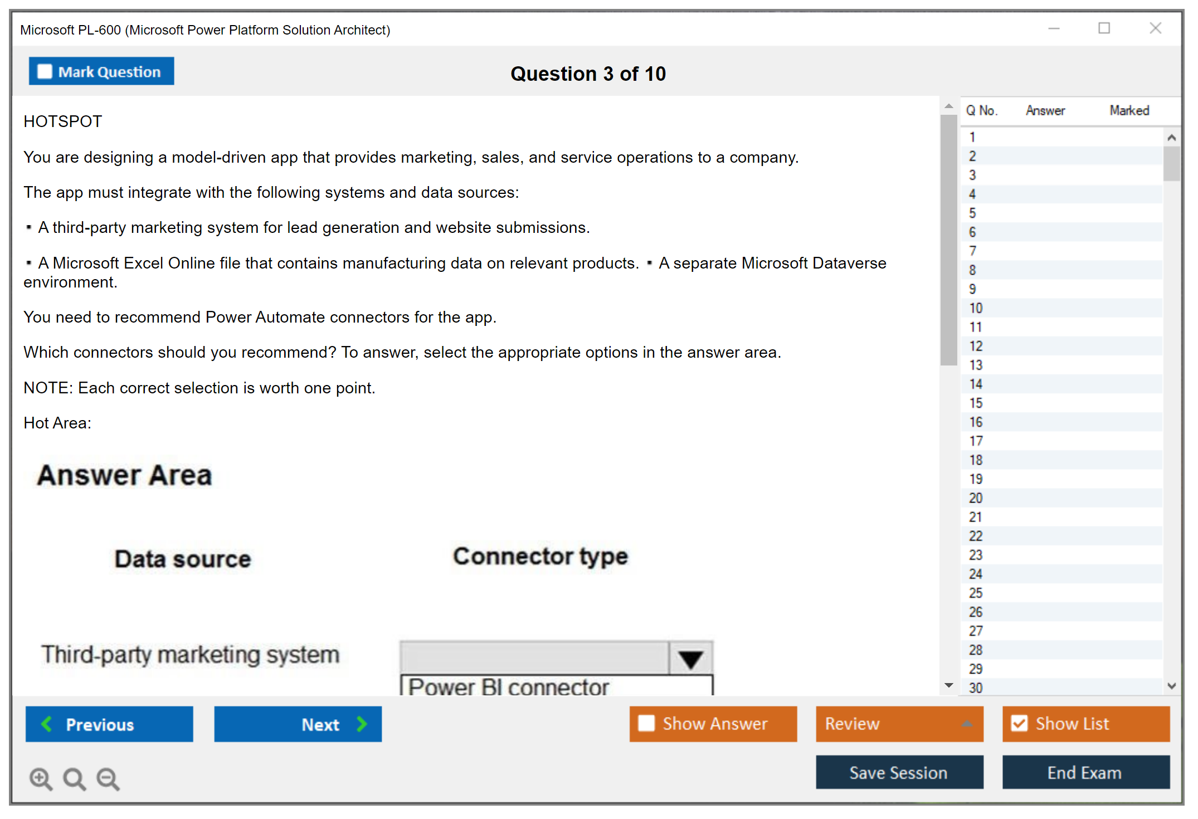Click the green right chevron on Next
The height and width of the screenshot is (819, 1198).
[x=362, y=724]
